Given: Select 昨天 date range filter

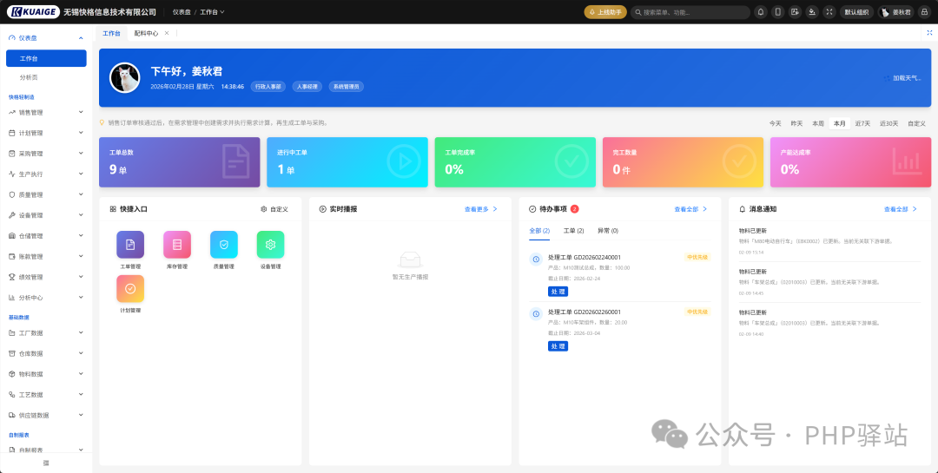Looking at the screenshot, I should (796, 123).
